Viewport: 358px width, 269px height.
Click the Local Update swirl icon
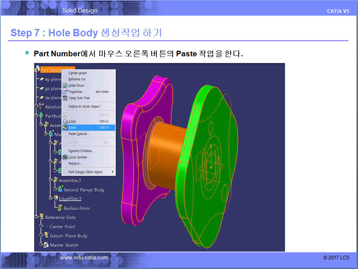pyautogui.click(x=65, y=157)
